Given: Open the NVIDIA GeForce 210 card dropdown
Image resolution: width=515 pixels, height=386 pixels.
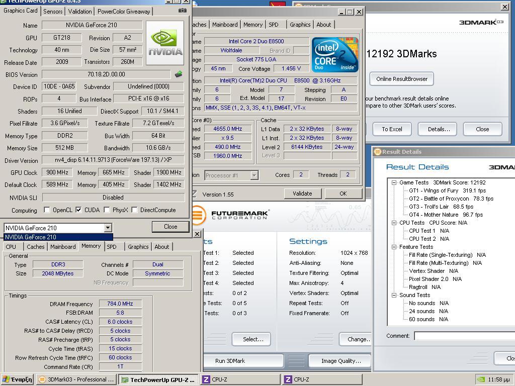Looking at the screenshot, I should pos(108,228).
